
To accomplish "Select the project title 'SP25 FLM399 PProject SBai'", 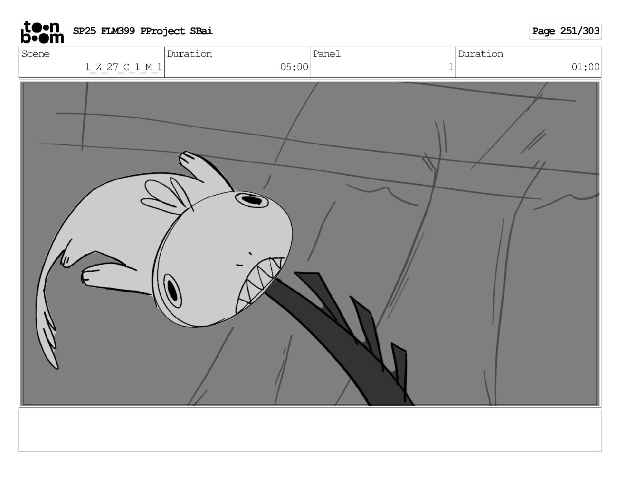I will [x=143, y=31].
